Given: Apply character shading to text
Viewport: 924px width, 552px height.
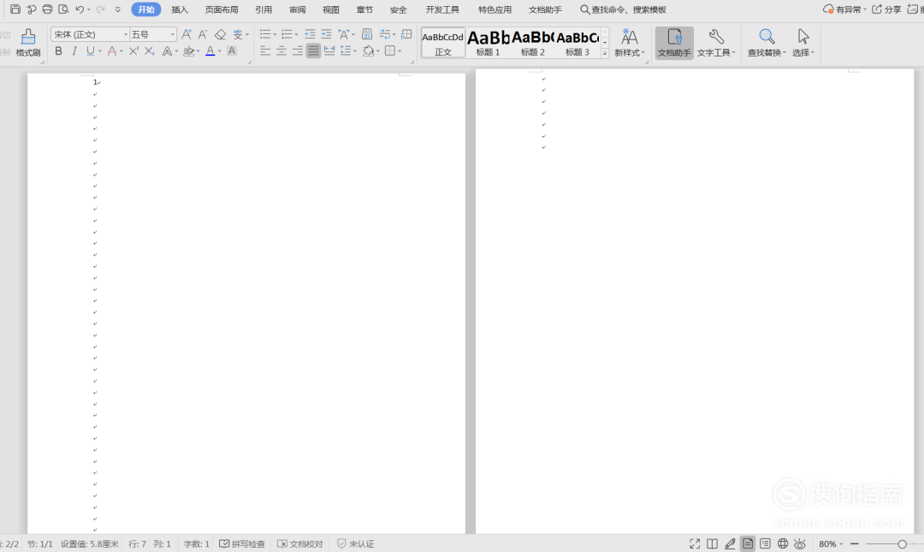Looking at the screenshot, I should [x=232, y=51].
